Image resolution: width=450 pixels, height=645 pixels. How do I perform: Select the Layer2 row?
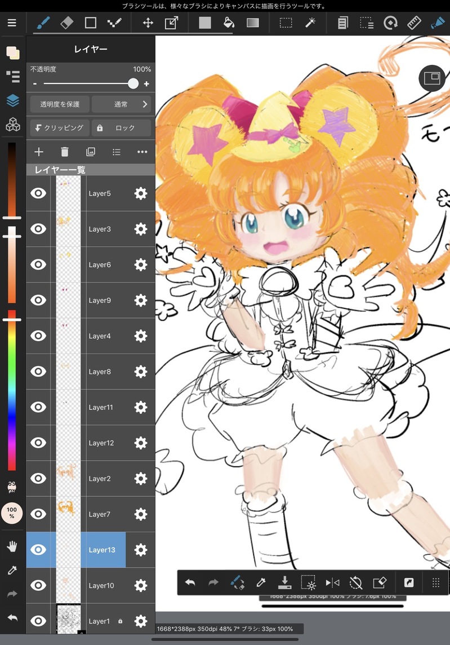[x=91, y=479]
